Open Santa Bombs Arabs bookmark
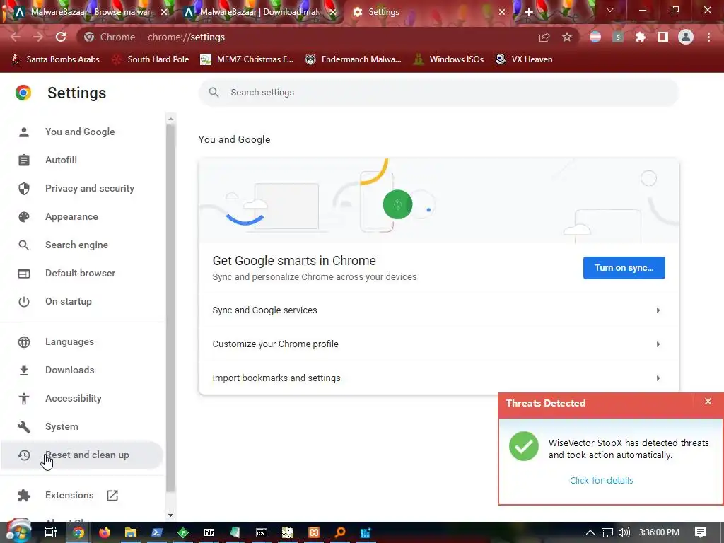This screenshot has height=543, width=724. point(55,59)
